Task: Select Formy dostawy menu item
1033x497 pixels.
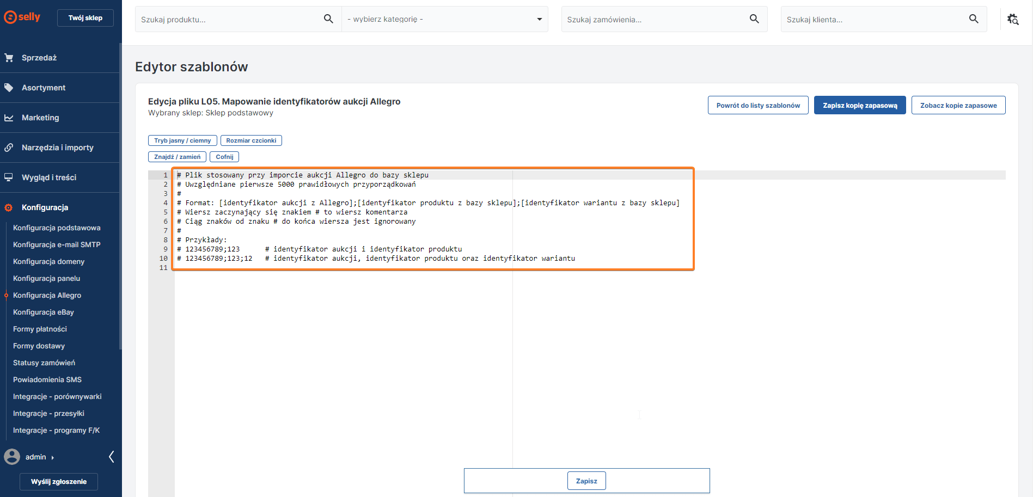Action: (39, 346)
